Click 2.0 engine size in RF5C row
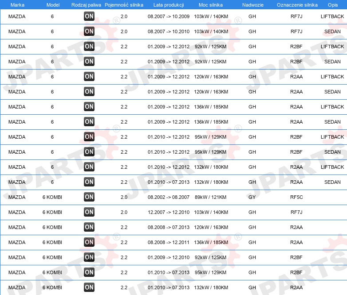The width and height of the screenshot is (347, 295). pyautogui.click(x=124, y=197)
